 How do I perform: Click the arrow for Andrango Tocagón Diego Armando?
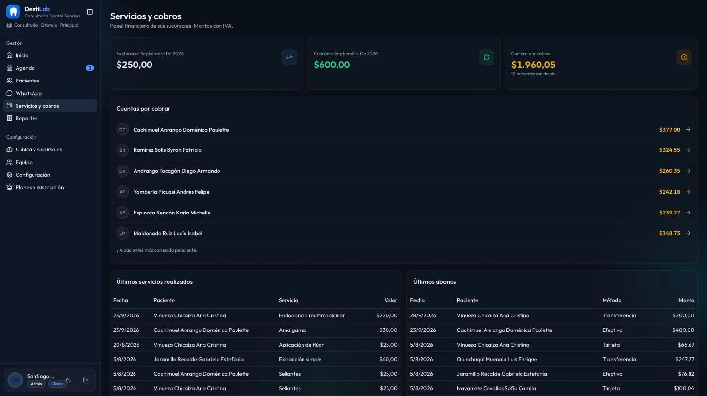[x=688, y=171]
